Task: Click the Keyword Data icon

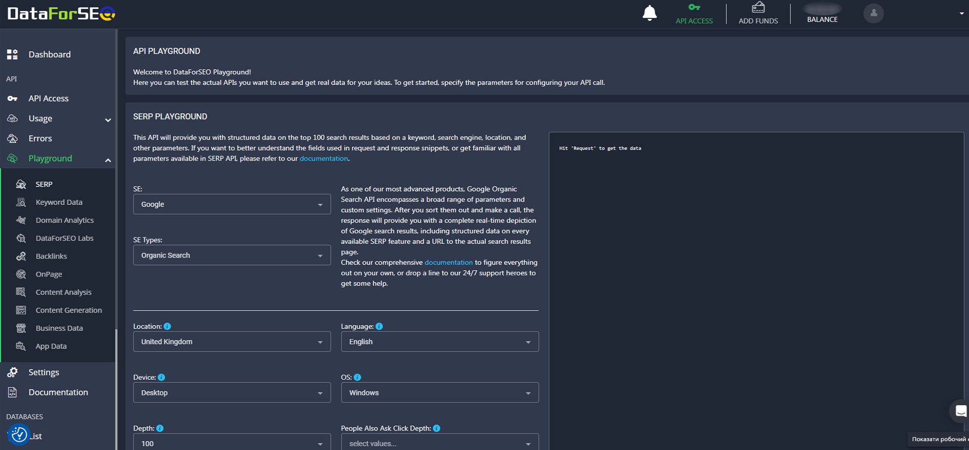Action: [21, 202]
